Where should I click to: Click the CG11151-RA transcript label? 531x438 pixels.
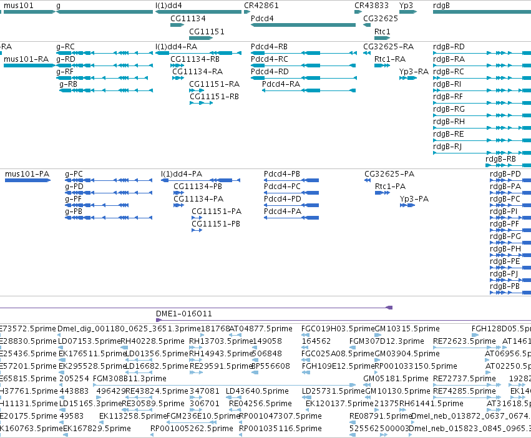tap(215, 84)
